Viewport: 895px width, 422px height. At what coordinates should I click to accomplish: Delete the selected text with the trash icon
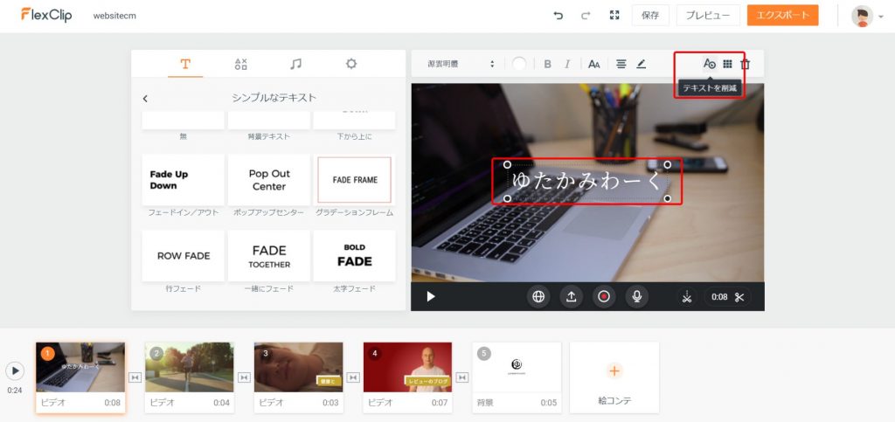tap(746, 64)
